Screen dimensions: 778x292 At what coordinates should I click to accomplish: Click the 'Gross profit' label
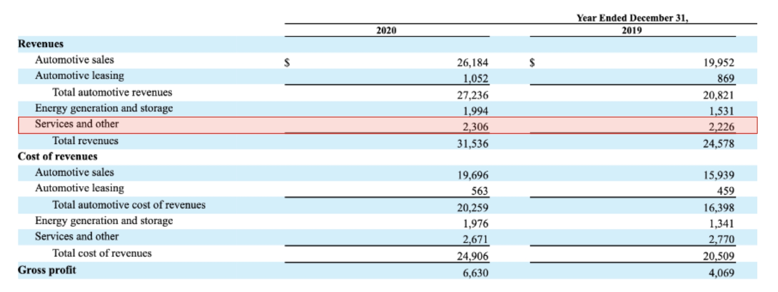click(47, 270)
